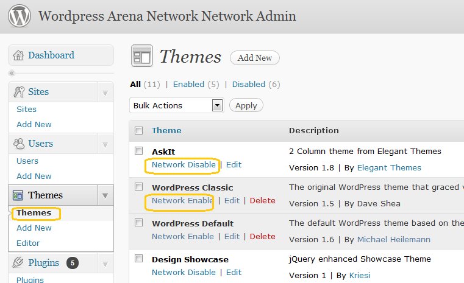Viewport: 464px width, 283px height.
Task: Select Add New under Users
Action: click(x=34, y=176)
